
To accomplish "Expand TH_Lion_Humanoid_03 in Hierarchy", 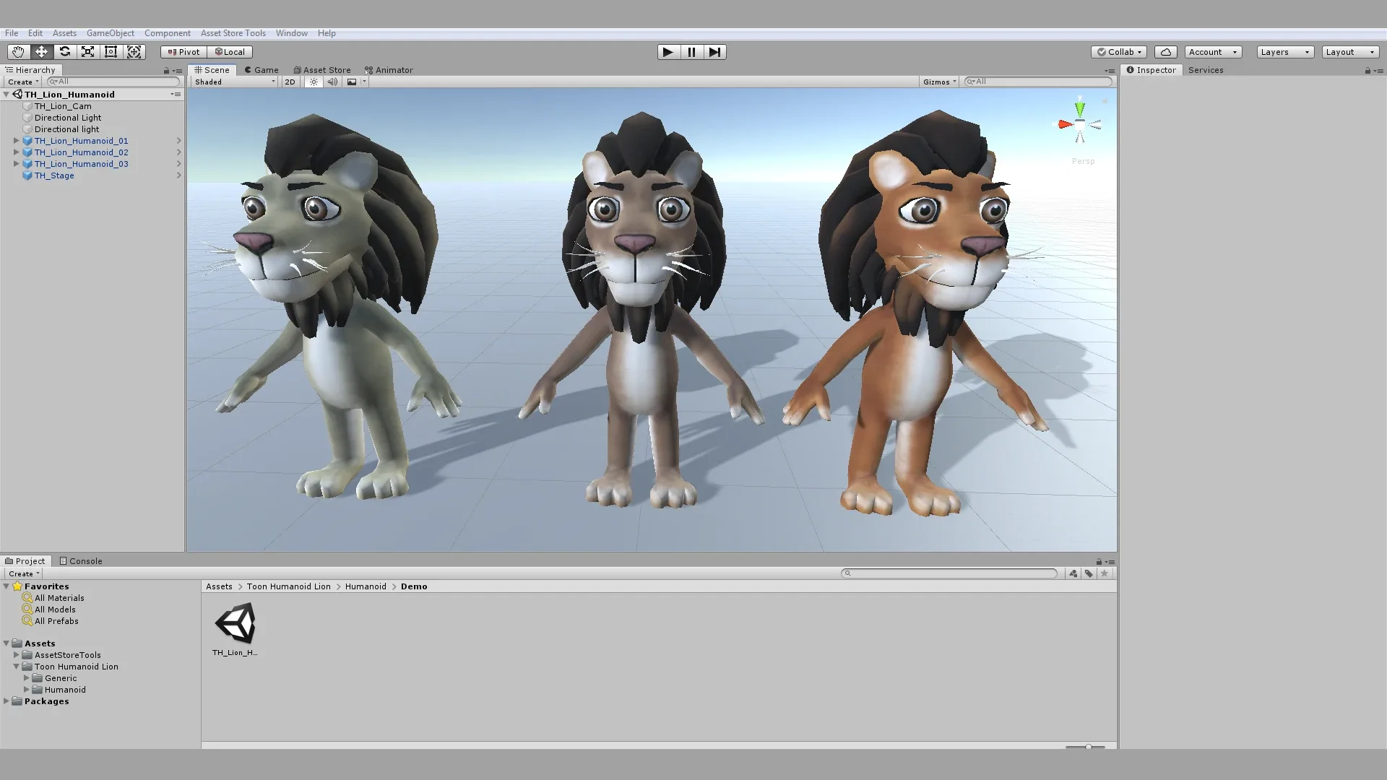I will tap(16, 164).
